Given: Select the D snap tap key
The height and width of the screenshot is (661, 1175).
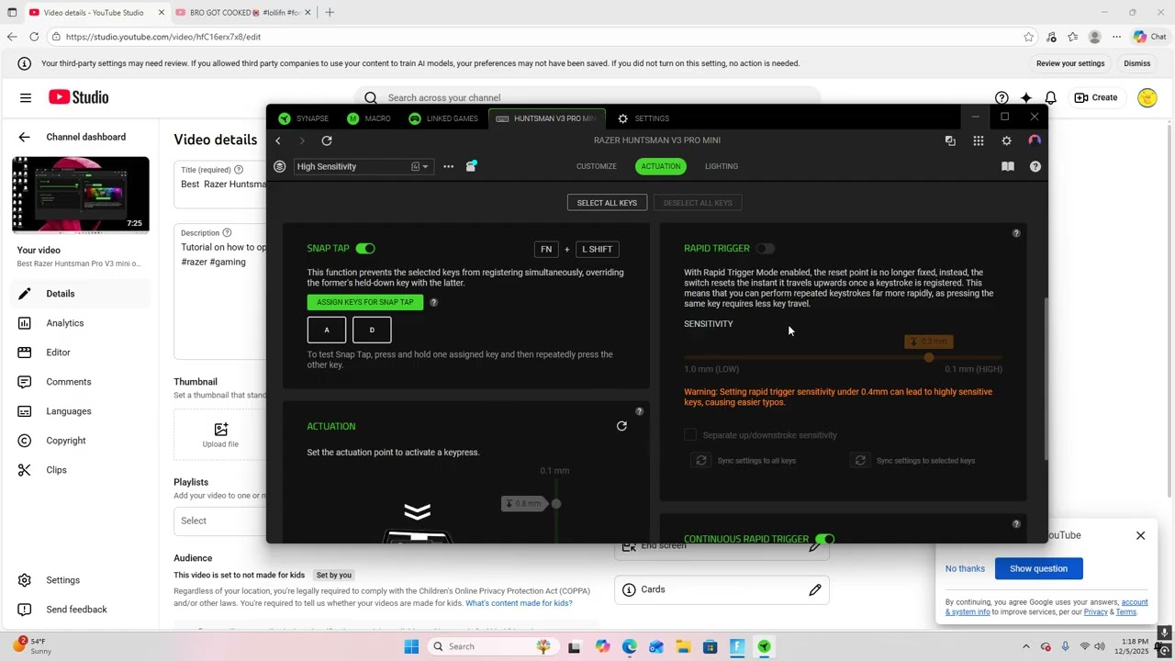Looking at the screenshot, I should pyautogui.click(x=372, y=330).
